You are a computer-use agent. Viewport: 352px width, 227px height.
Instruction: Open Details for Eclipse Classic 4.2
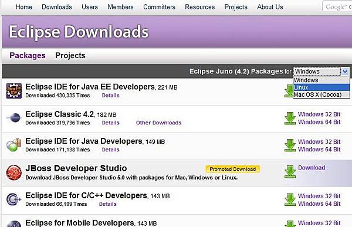point(111,123)
